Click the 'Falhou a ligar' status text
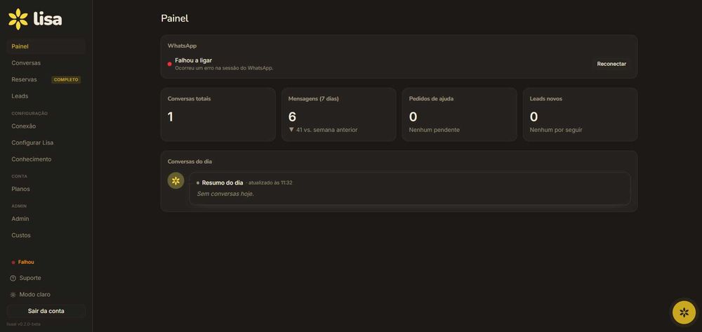 [194, 60]
